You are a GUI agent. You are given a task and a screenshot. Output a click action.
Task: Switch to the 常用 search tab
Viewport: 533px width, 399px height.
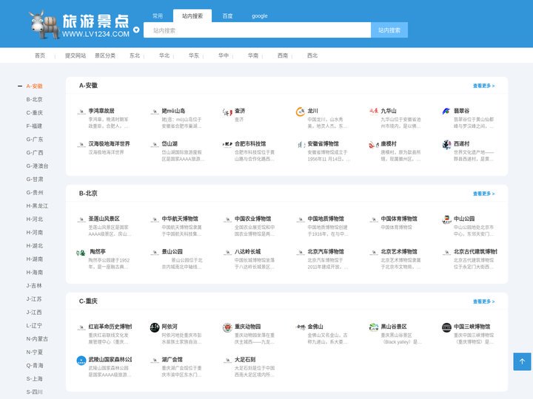[158, 16]
